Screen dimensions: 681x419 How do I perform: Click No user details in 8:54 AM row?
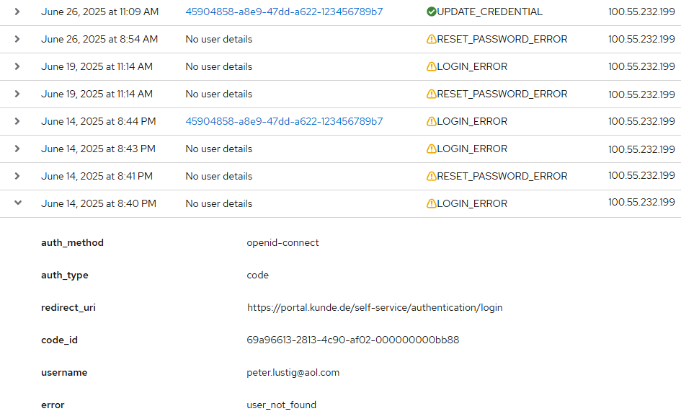click(219, 39)
